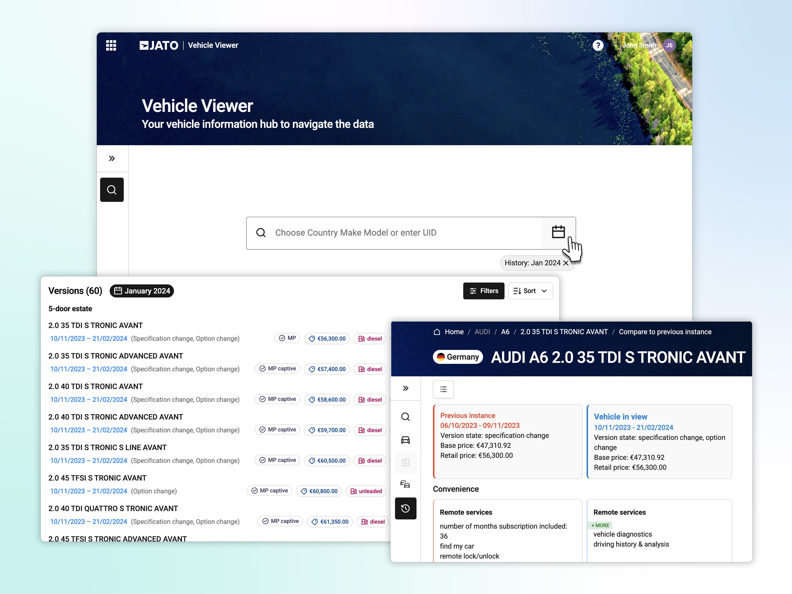Expand the + MORE remote services tag
Image resolution: width=792 pixels, height=594 pixels.
point(600,525)
